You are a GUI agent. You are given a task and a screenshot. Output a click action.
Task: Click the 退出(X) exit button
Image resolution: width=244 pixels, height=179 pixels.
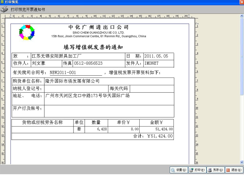234,170
